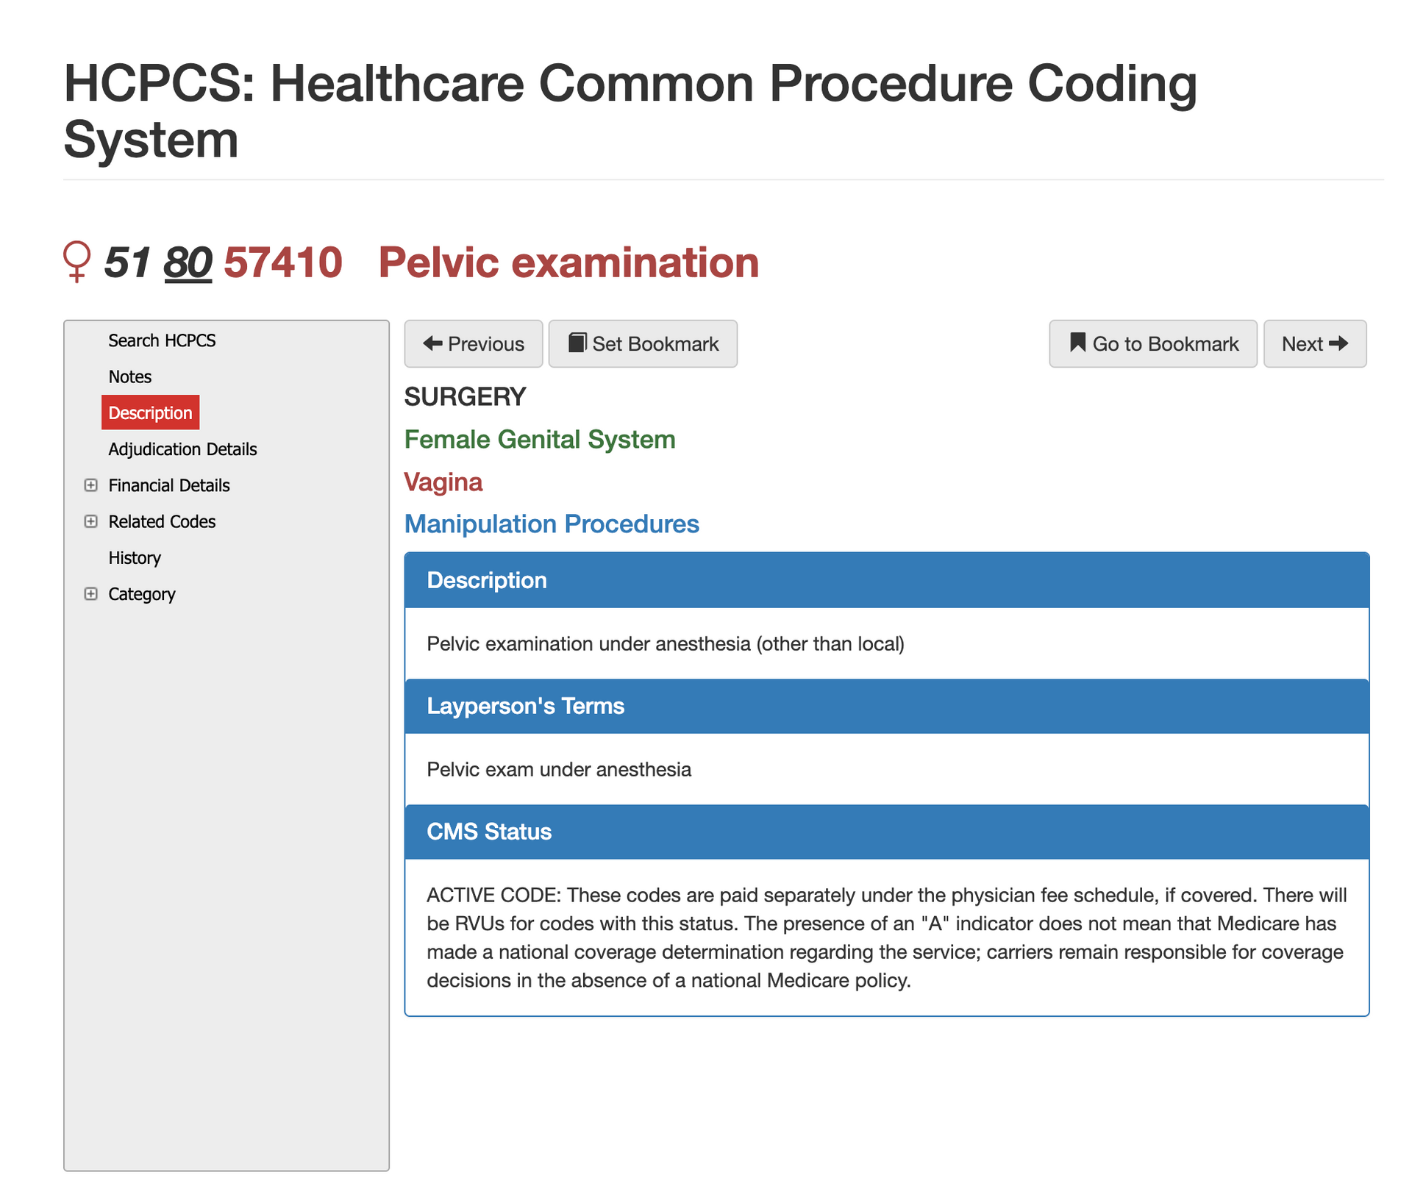Click the female gender symbol icon
Image resolution: width=1412 pixels, height=1186 pixels.
pos(79,262)
